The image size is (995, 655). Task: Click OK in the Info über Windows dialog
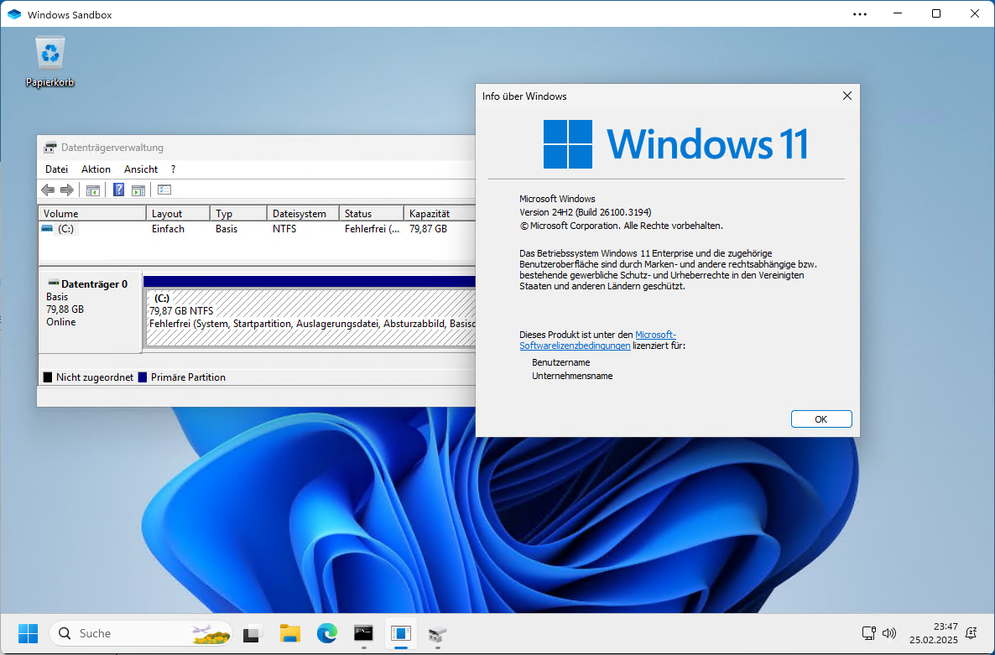pyautogui.click(x=820, y=418)
